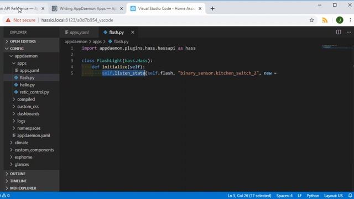The image size is (354, 199).
Task: Change the LF end-of-line setting
Action: [300, 196]
